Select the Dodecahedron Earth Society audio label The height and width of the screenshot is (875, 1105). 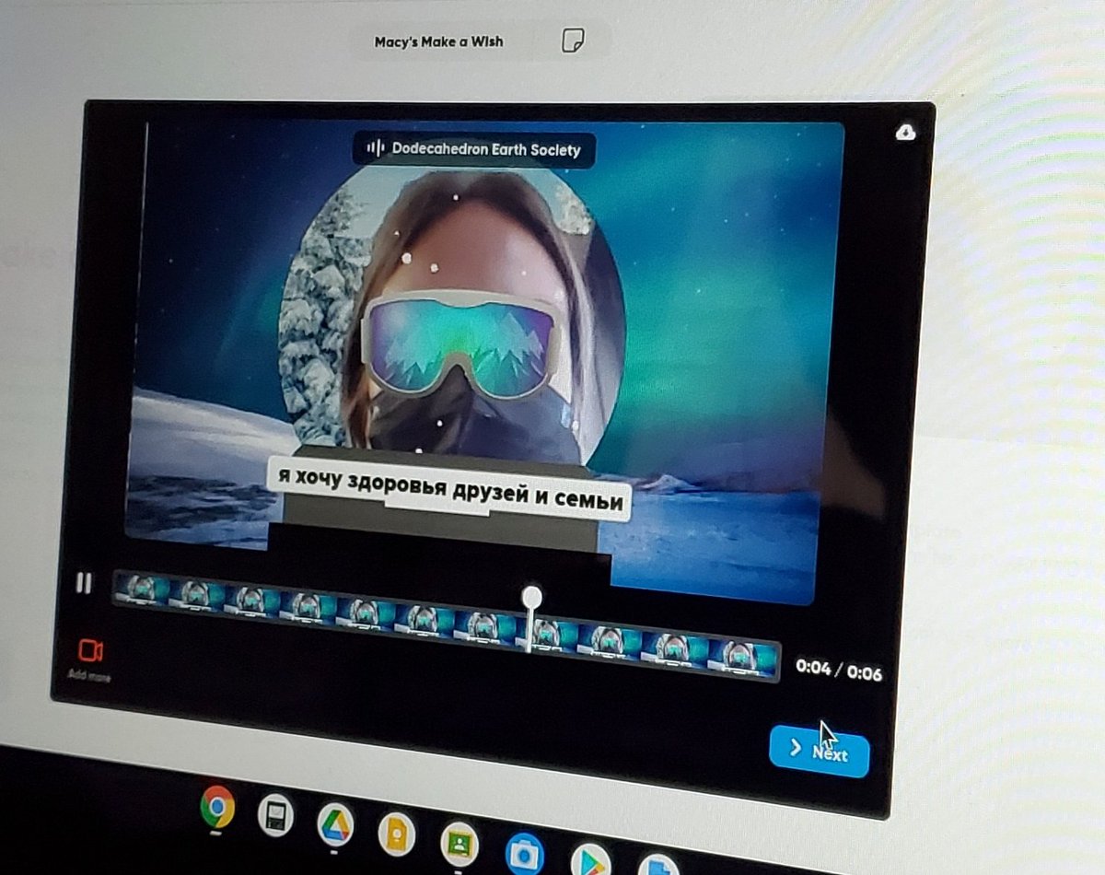pyautogui.click(x=474, y=148)
